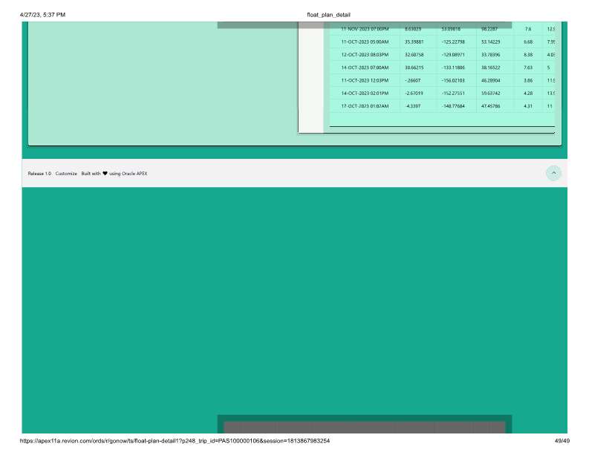Click the scroll-to-top chevron button

[553, 173]
